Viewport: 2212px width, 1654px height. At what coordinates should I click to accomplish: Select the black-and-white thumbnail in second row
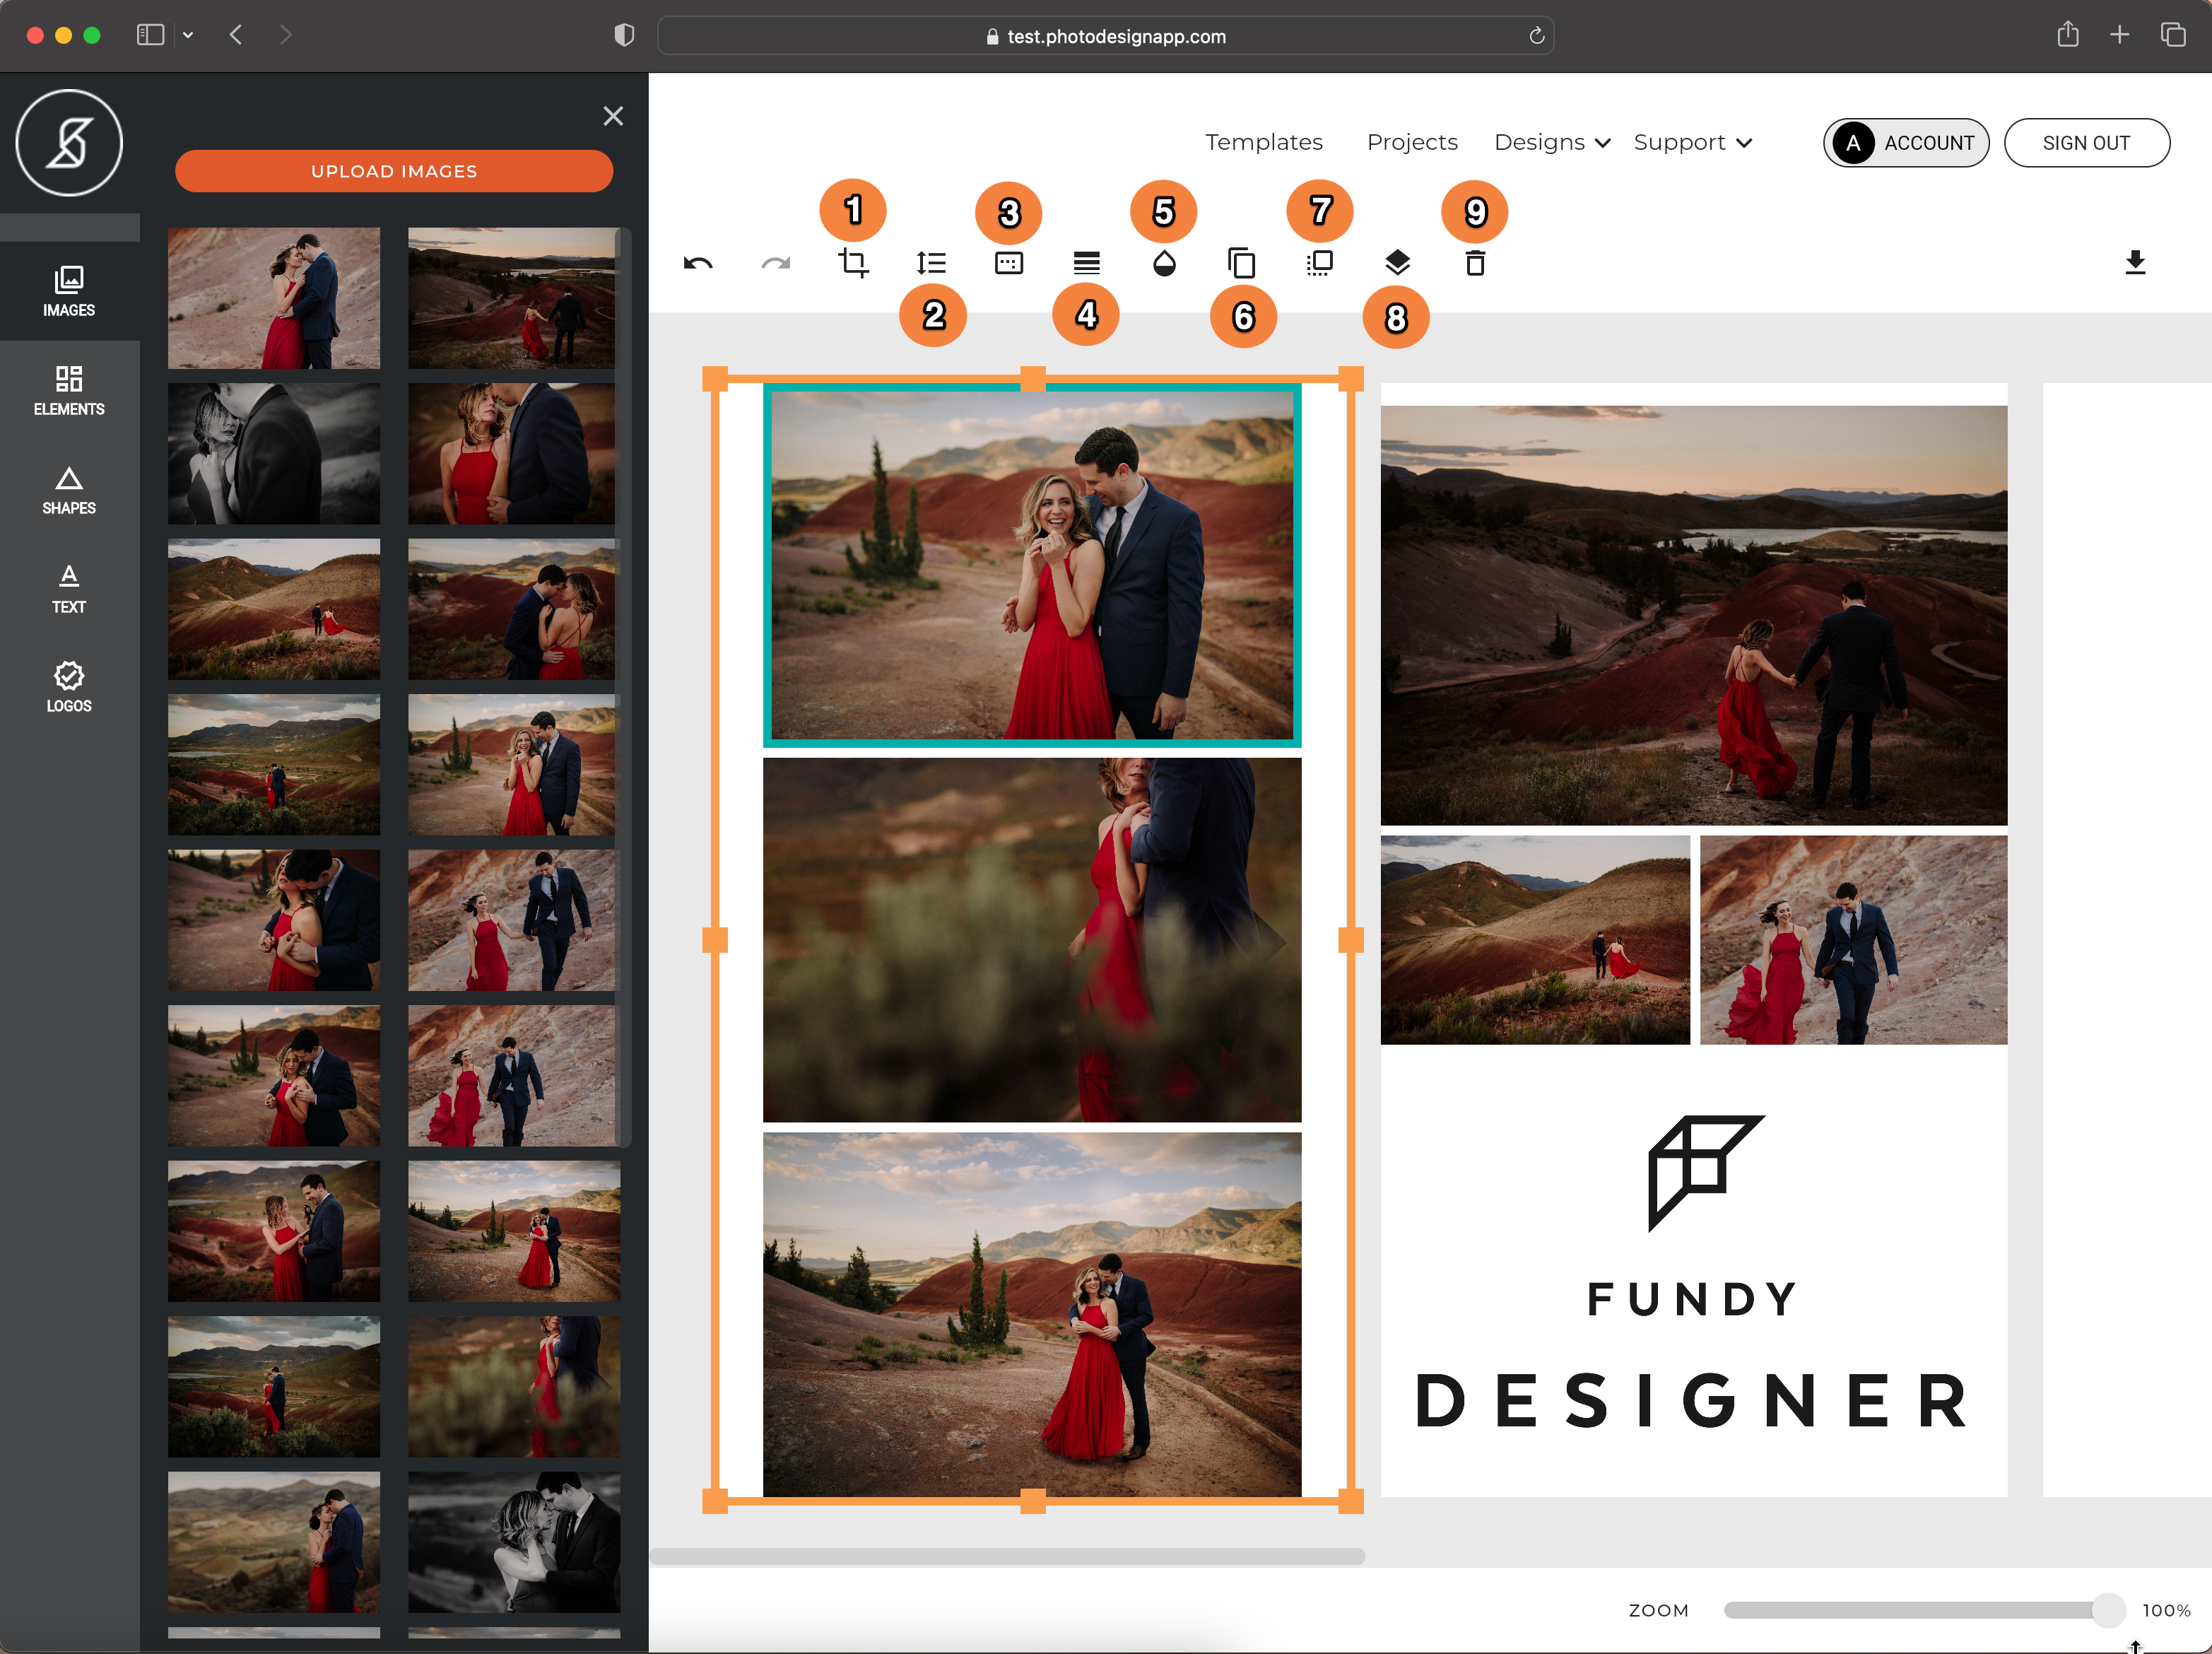pos(274,454)
